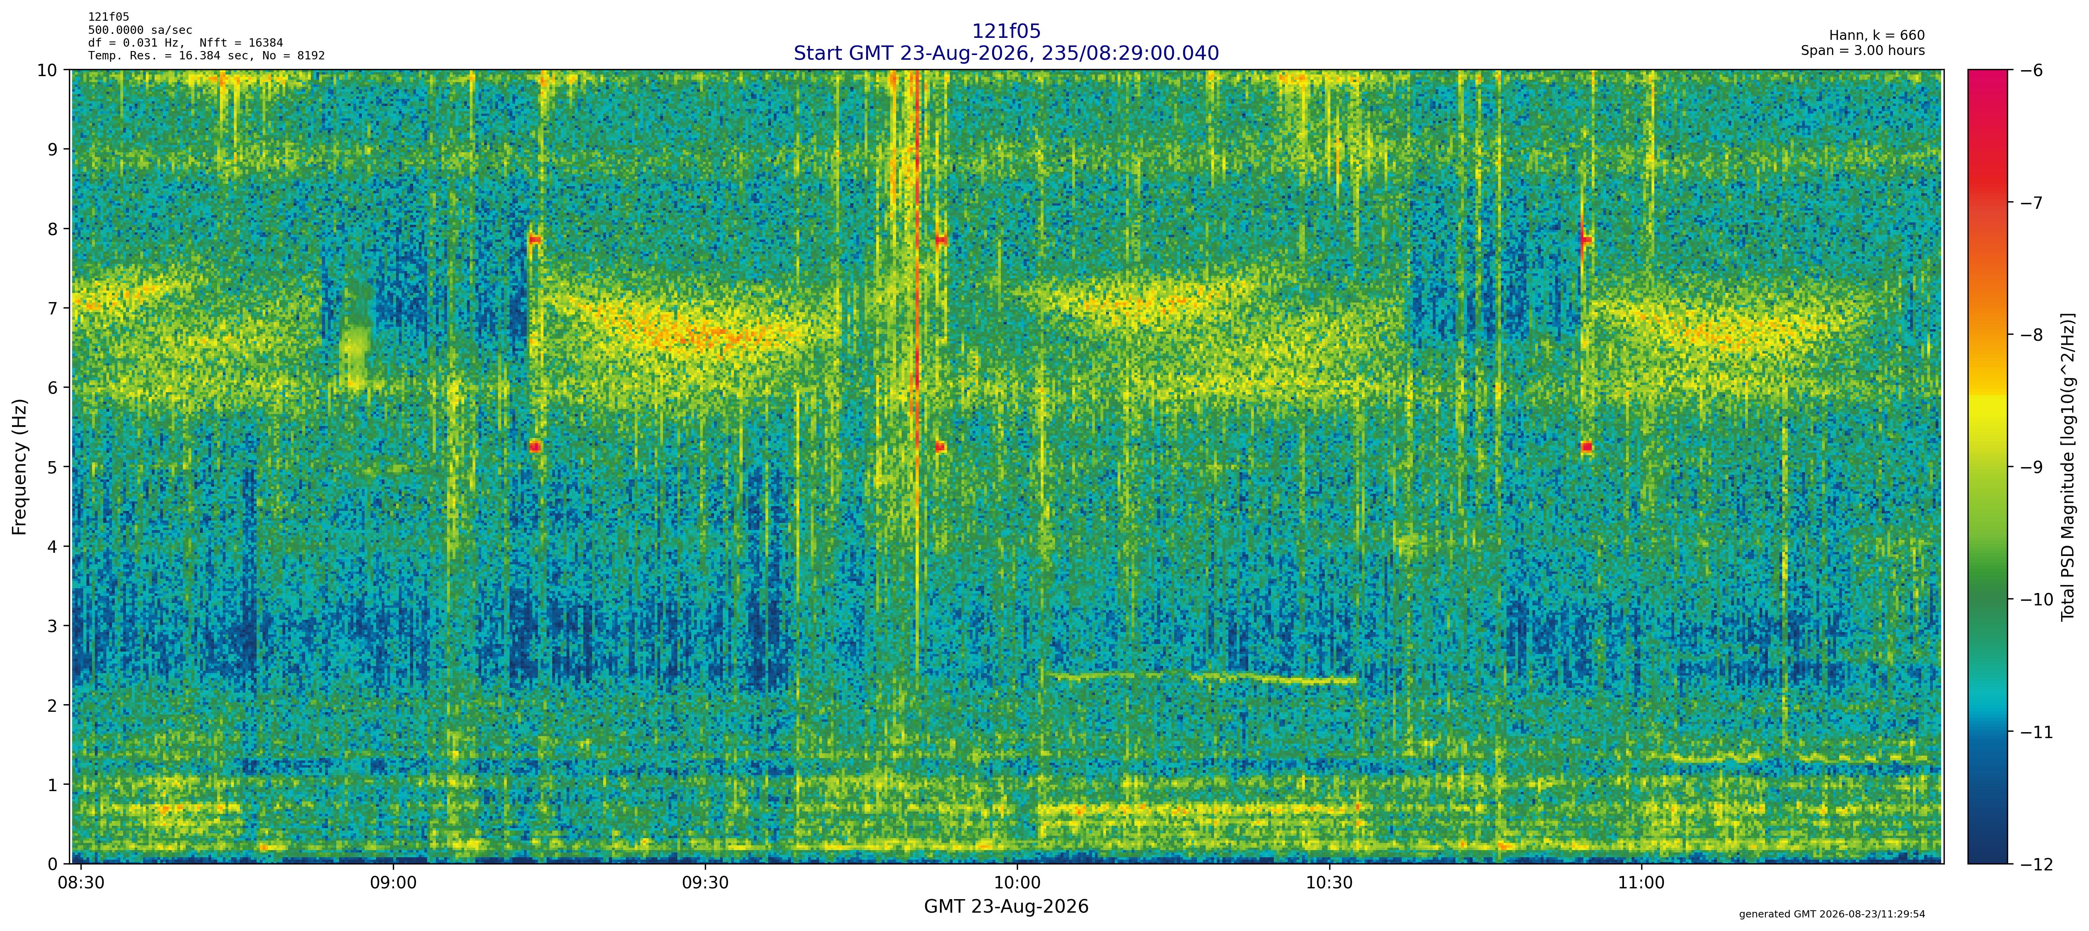This screenshot has height=931, width=2089.
Task: Click "Temp. Res. = 16.384 sec, No = 8192"
Action: (x=207, y=56)
